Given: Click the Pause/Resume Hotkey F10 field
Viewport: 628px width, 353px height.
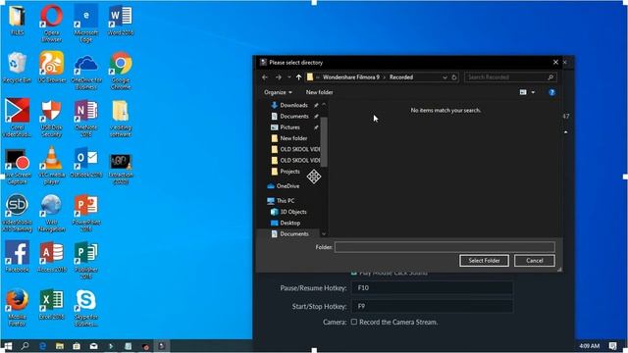Looking at the screenshot, I should point(432,287).
